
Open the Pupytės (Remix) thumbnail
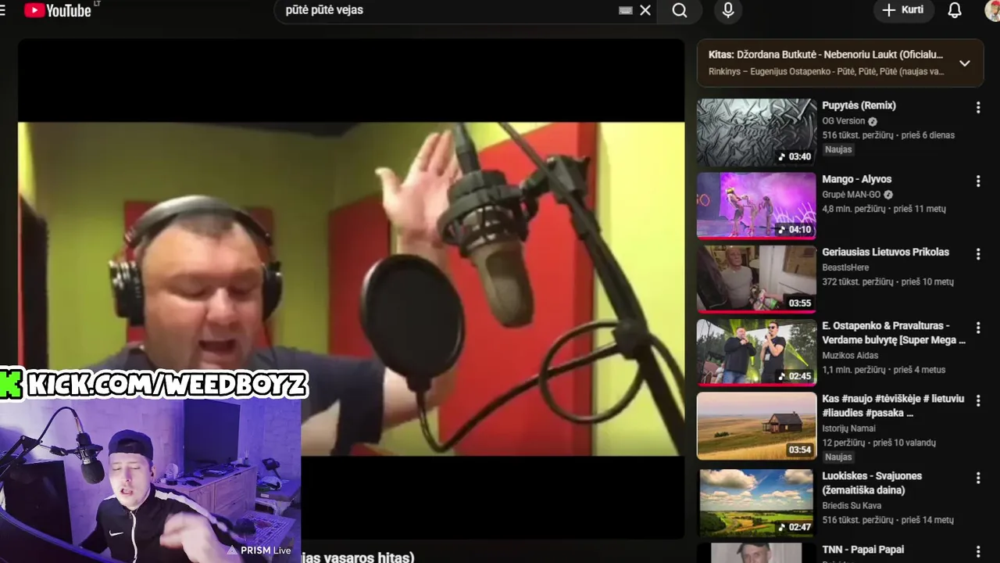tap(756, 132)
